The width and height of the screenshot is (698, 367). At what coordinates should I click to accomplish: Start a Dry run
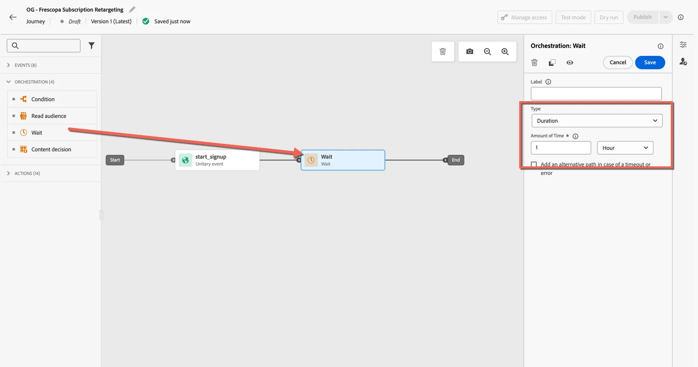point(609,17)
